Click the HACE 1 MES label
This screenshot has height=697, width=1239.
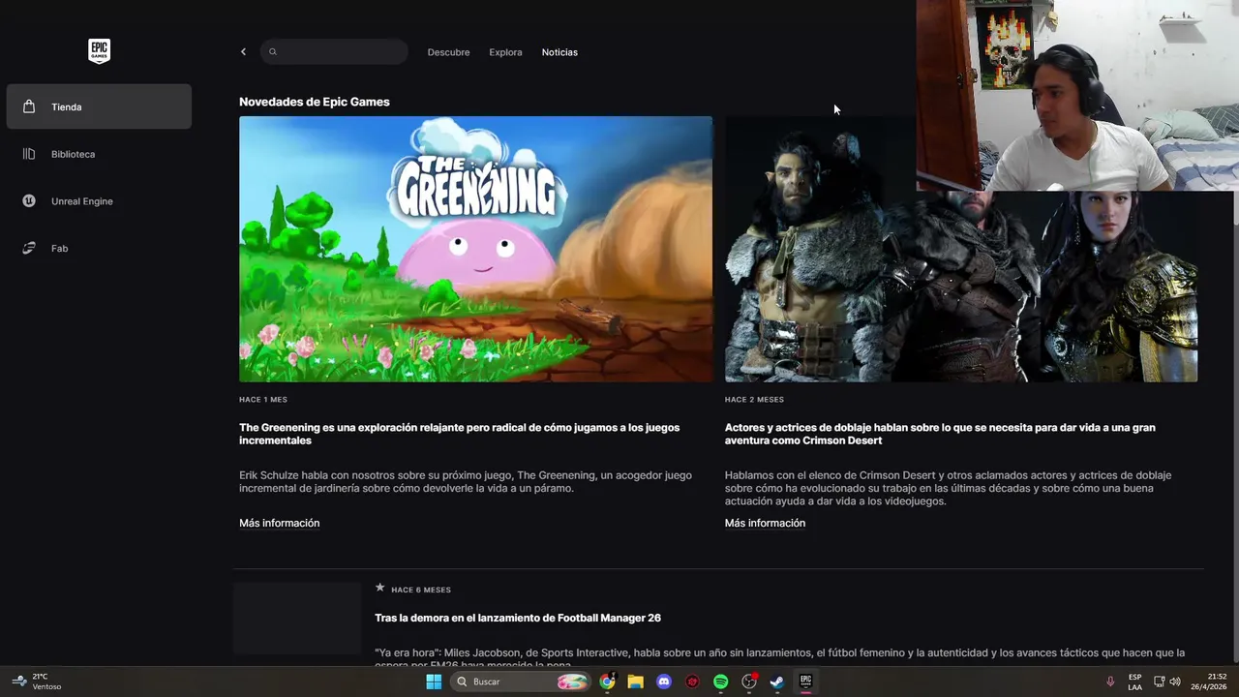(263, 400)
